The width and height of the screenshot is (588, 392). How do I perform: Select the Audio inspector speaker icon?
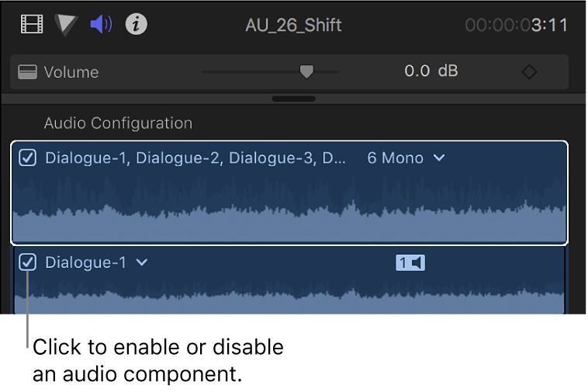coord(101,25)
